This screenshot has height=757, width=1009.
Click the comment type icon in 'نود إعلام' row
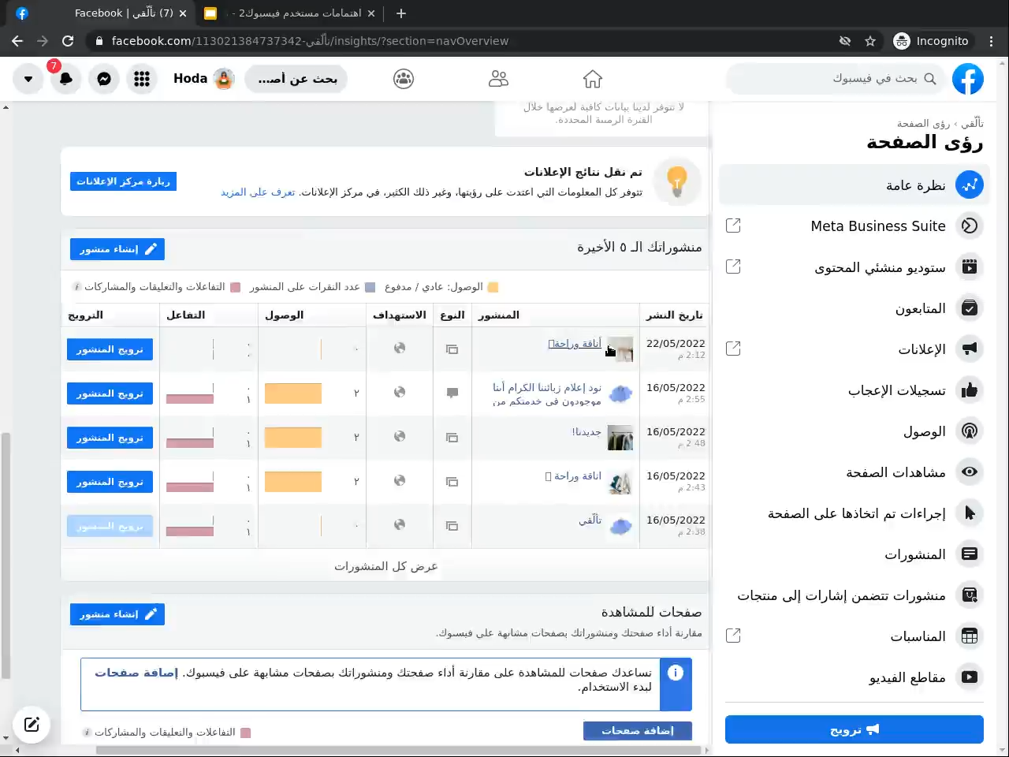452,393
